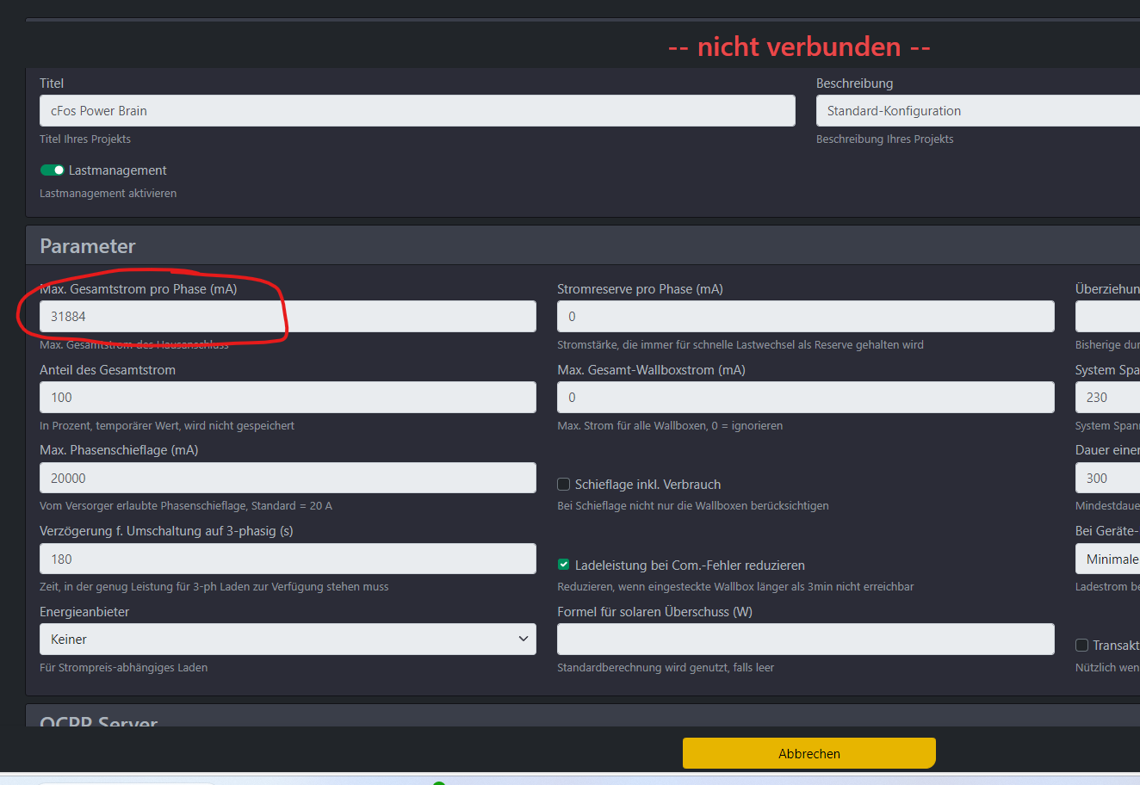Viewport: 1140px width, 785px height.
Task: Toggle the Lastmanagement switch
Action: 53,170
